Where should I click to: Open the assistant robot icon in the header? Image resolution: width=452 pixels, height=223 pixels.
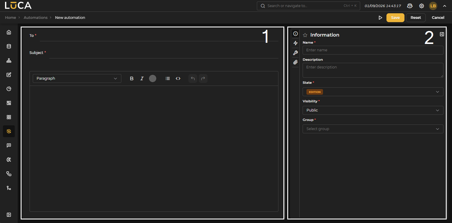point(410,6)
